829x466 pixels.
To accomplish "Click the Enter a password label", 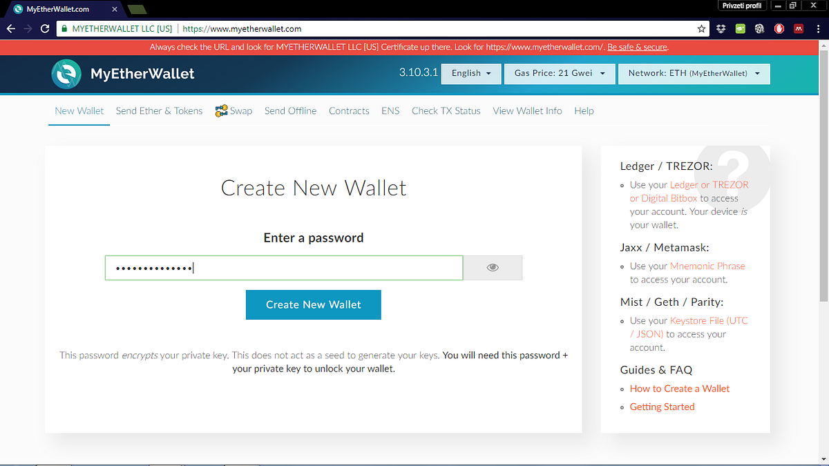I will click(x=314, y=237).
